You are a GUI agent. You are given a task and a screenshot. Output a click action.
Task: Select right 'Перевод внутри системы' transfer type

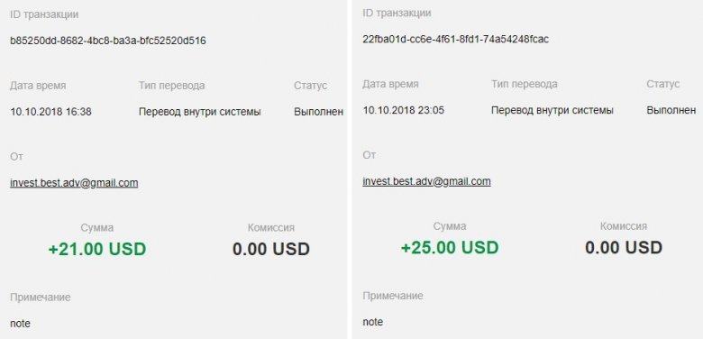tap(552, 110)
